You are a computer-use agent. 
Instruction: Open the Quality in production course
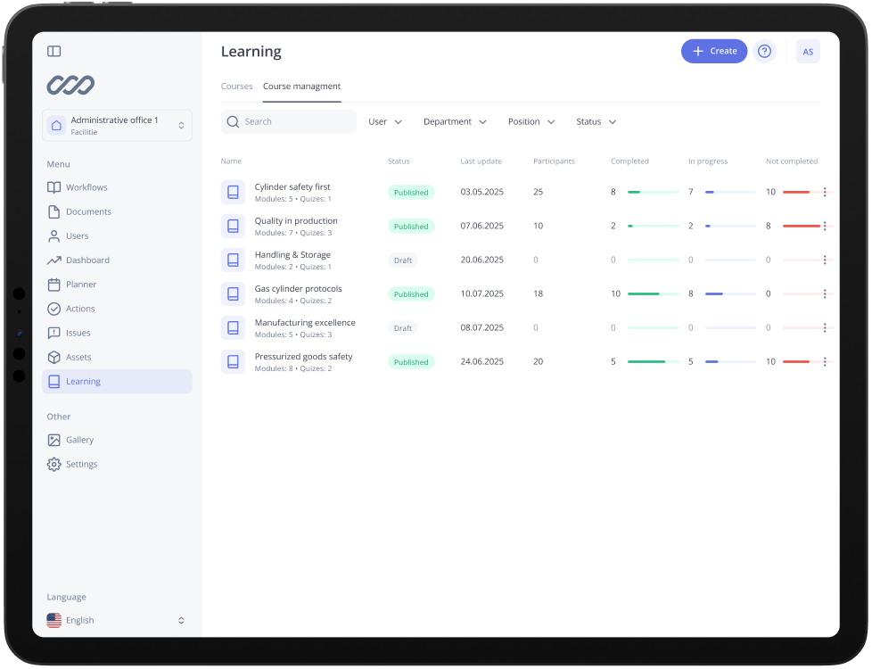coord(296,221)
